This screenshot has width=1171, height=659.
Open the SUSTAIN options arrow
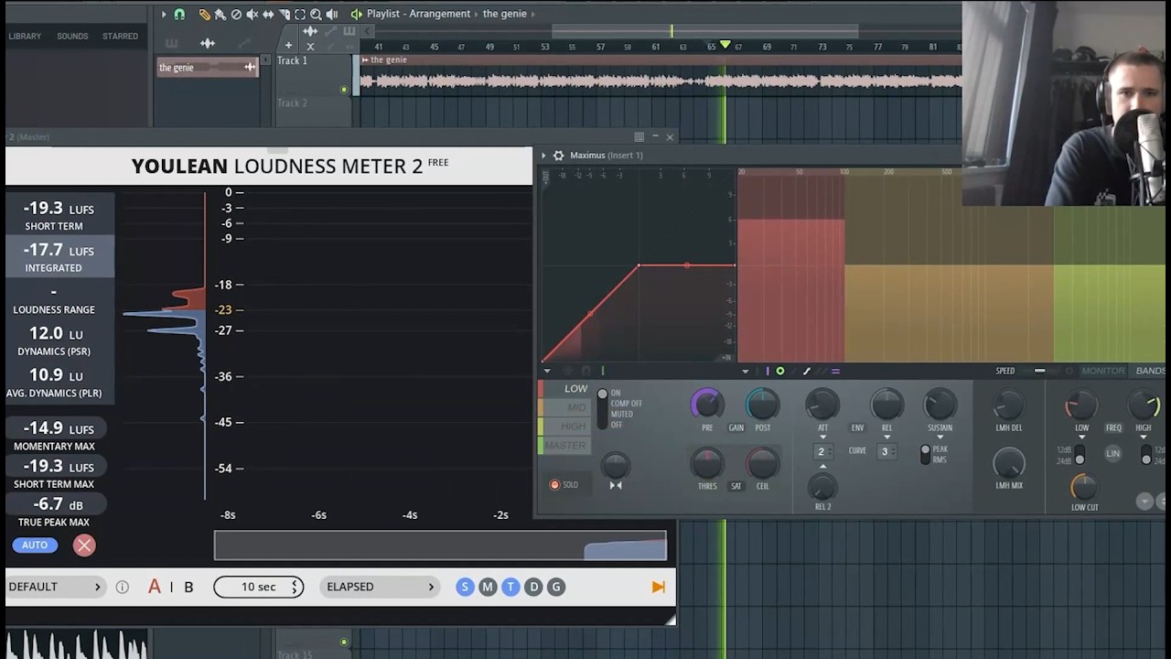[940, 437]
